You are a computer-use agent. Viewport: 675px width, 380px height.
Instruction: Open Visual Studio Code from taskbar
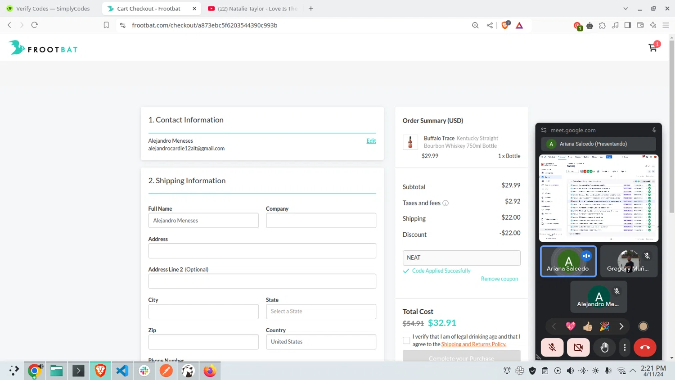[122, 371]
